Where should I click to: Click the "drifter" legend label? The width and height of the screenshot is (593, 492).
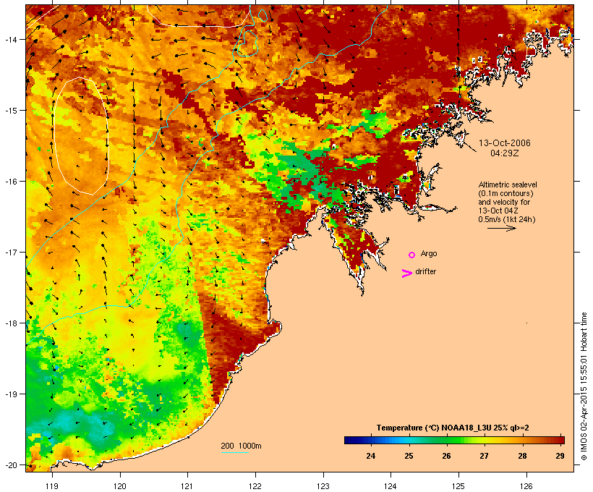[425, 271]
